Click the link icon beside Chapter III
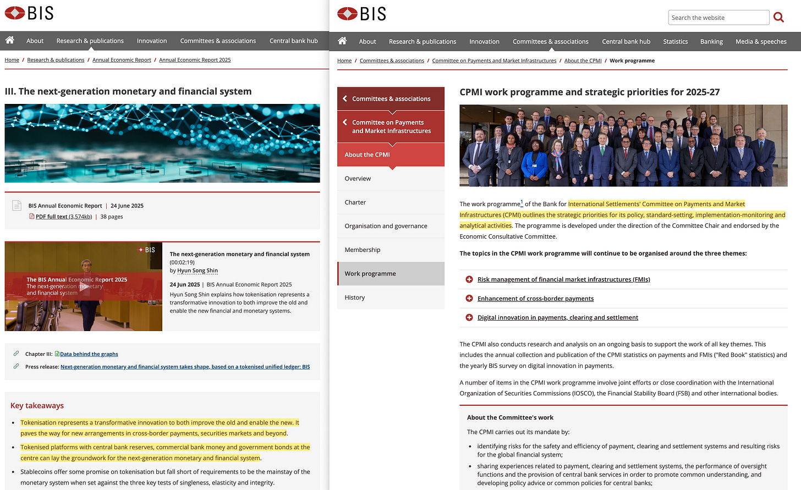 pyautogui.click(x=16, y=354)
